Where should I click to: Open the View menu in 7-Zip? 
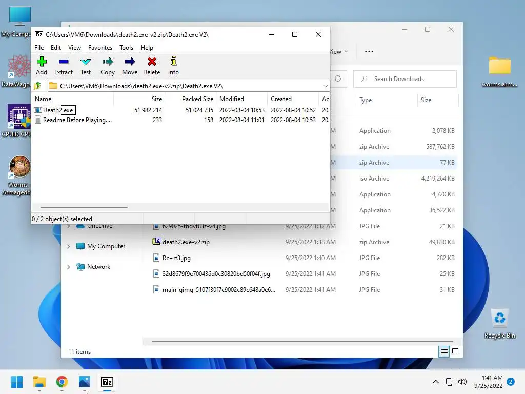74,48
